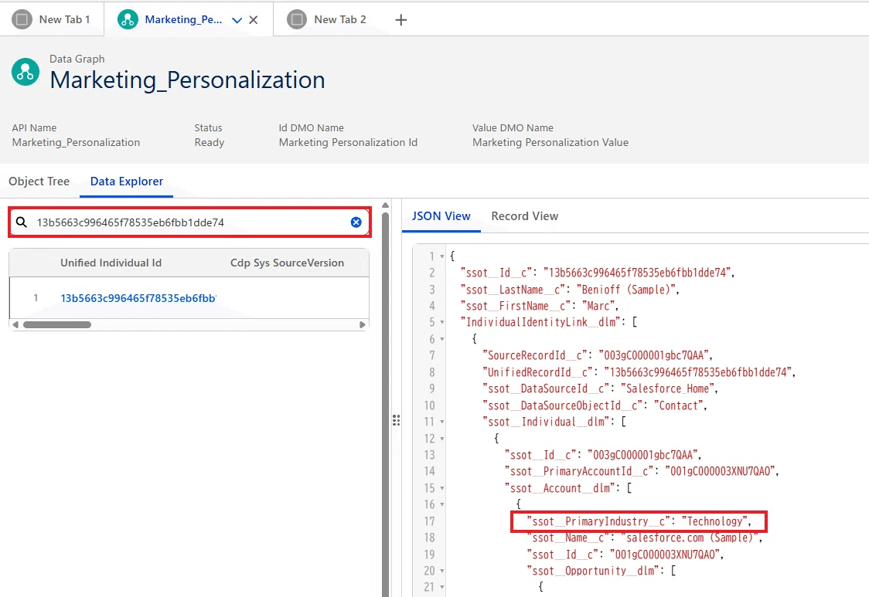The image size is (869, 597).
Task: Click the panel splitter drag handle
Action: [x=397, y=420]
